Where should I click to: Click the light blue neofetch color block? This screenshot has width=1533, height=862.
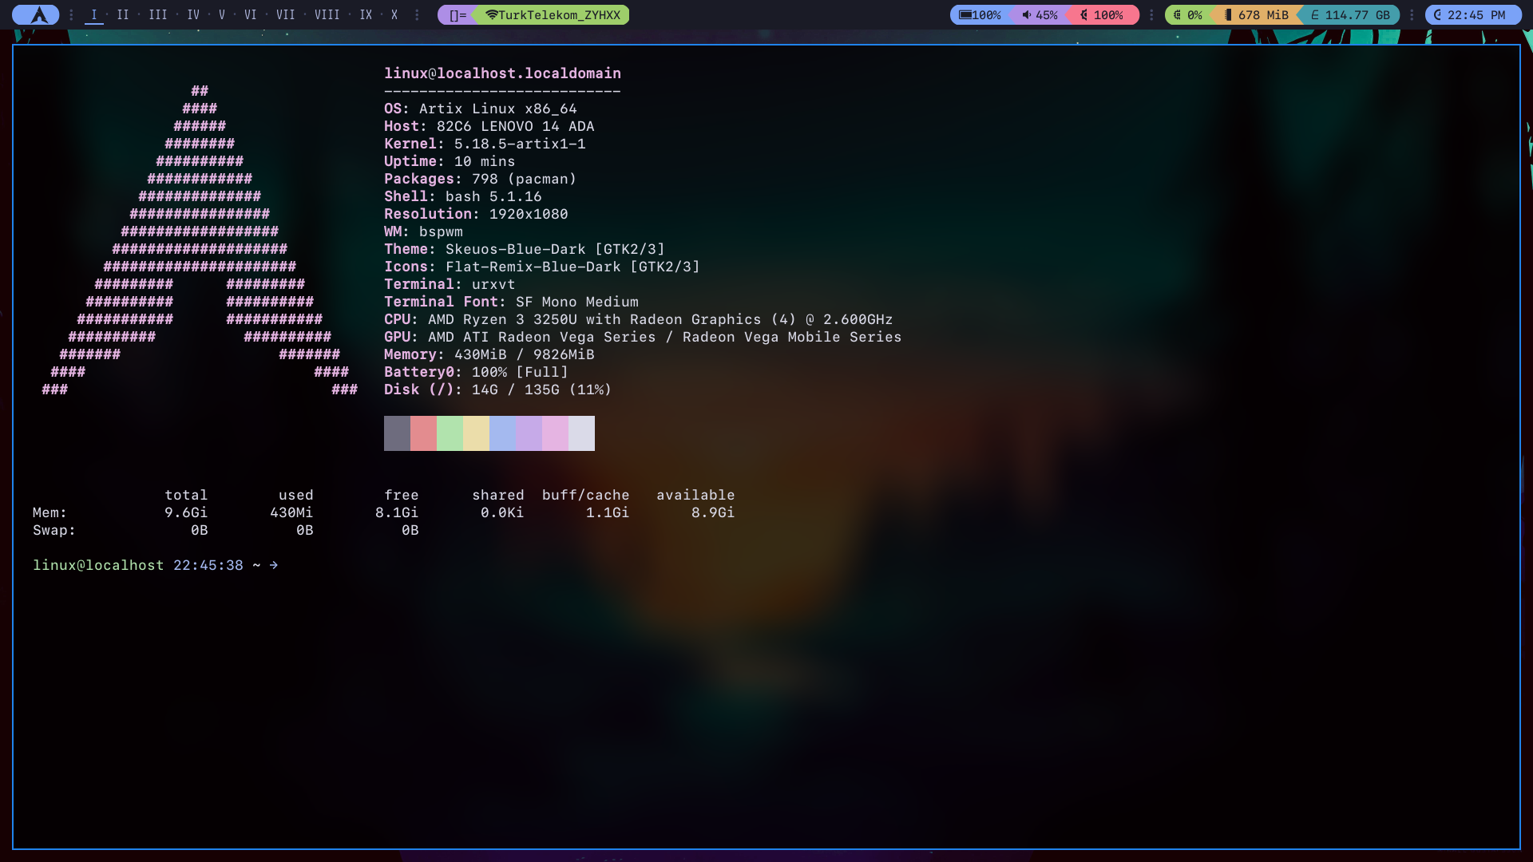pyautogui.click(x=502, y=433)
